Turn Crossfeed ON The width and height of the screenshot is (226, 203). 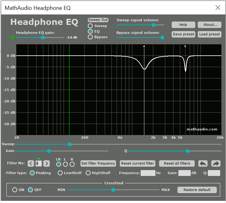coord(15,190)
